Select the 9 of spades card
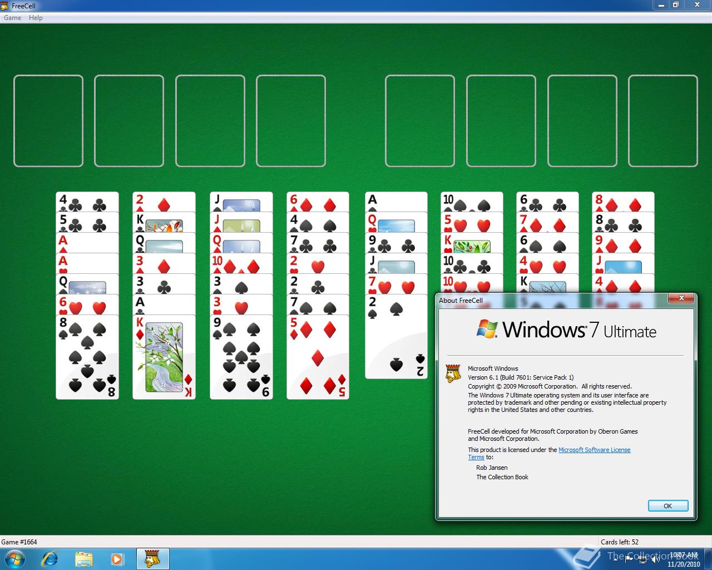This screenshot has height=570, width=712. tap(241, 357)
